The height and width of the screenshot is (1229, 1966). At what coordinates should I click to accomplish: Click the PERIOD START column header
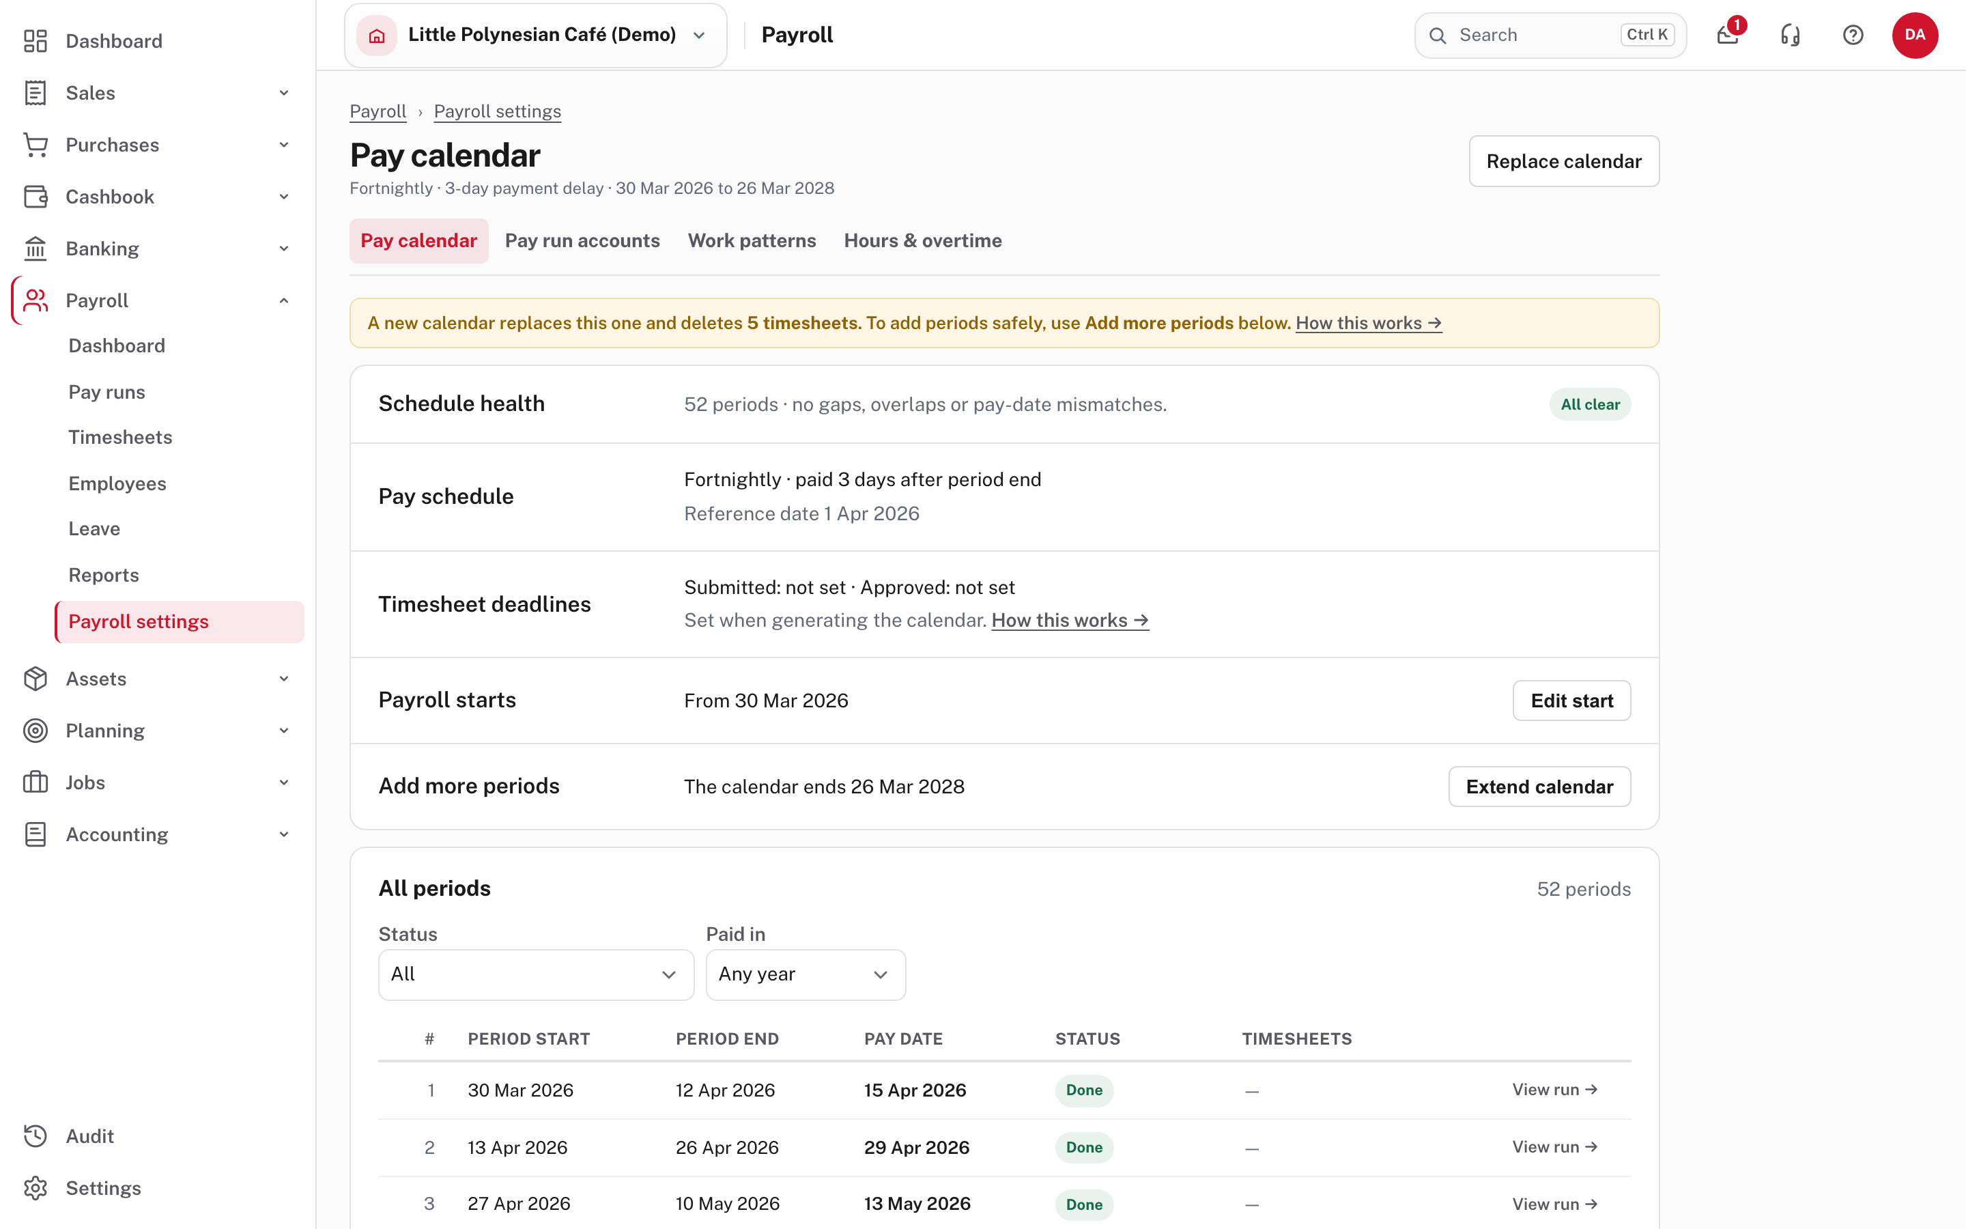[x=529, y=1039]
